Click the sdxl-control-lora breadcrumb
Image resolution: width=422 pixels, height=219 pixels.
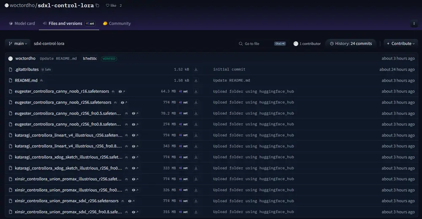49,43
